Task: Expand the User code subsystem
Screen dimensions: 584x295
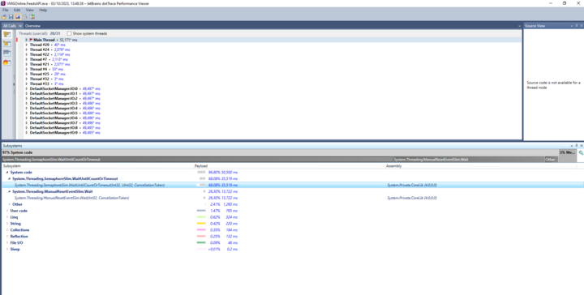Action: [x=7, y=211]
